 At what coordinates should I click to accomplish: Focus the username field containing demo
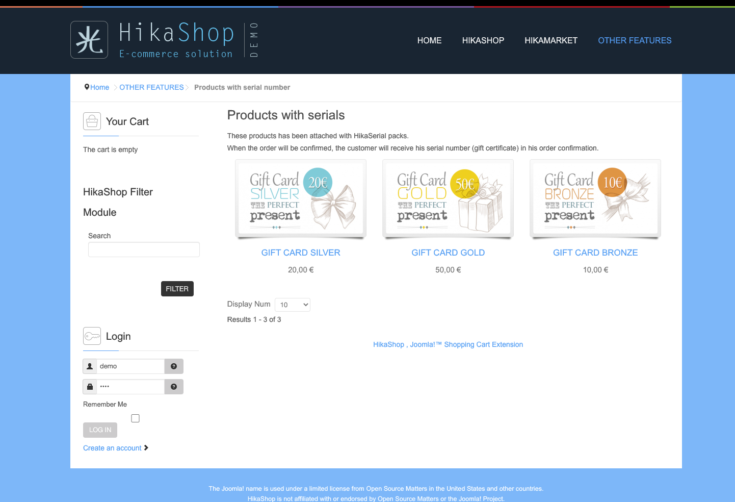click(x=130, y=366)
